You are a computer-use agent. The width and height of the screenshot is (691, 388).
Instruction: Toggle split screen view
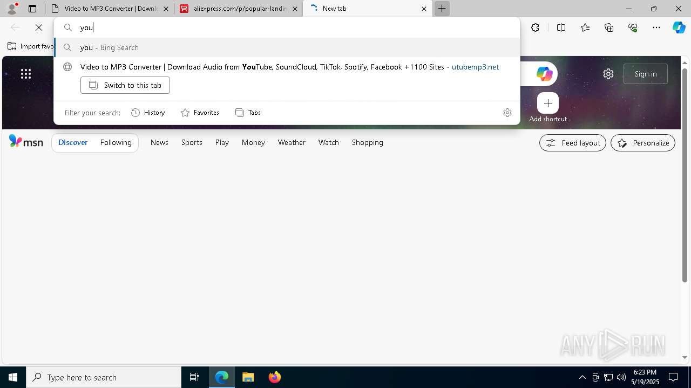[x=561, y=27]
